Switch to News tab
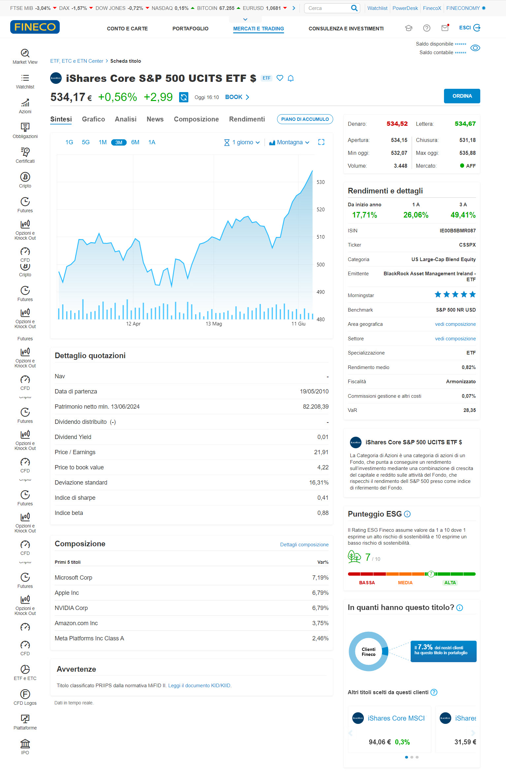506x779 pixels. [155, 119]
